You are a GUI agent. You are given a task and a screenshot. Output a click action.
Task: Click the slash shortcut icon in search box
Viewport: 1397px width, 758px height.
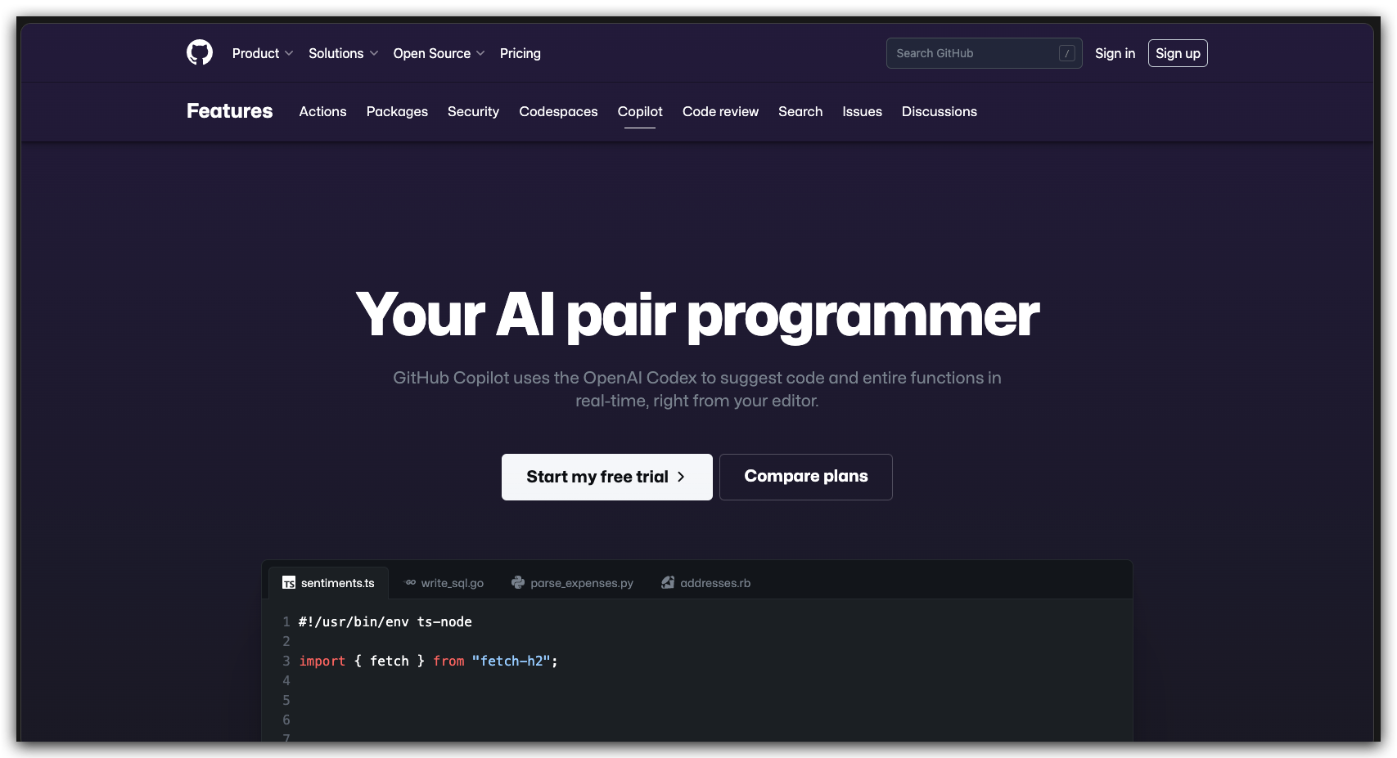click(x=1066, y=53)
